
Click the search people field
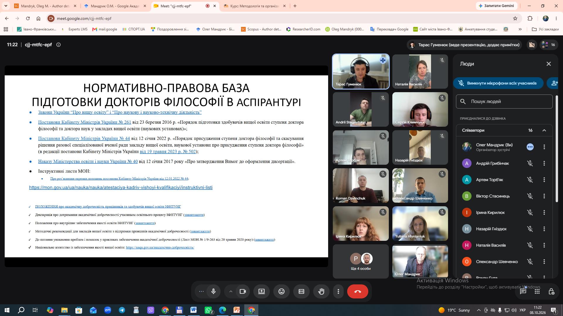tap(504, 102)
